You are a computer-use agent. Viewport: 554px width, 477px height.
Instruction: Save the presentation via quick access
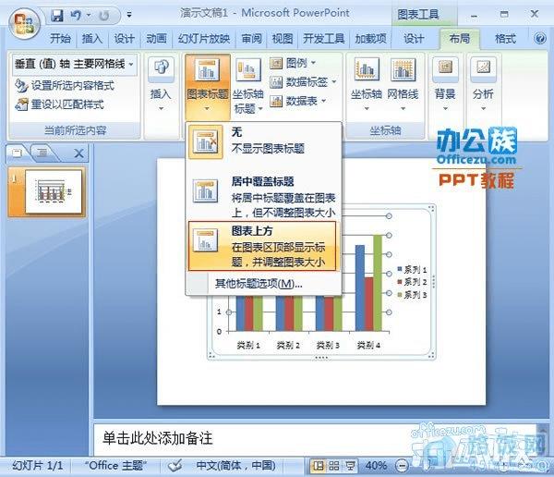pyautogui.click(x=57, y=15)
